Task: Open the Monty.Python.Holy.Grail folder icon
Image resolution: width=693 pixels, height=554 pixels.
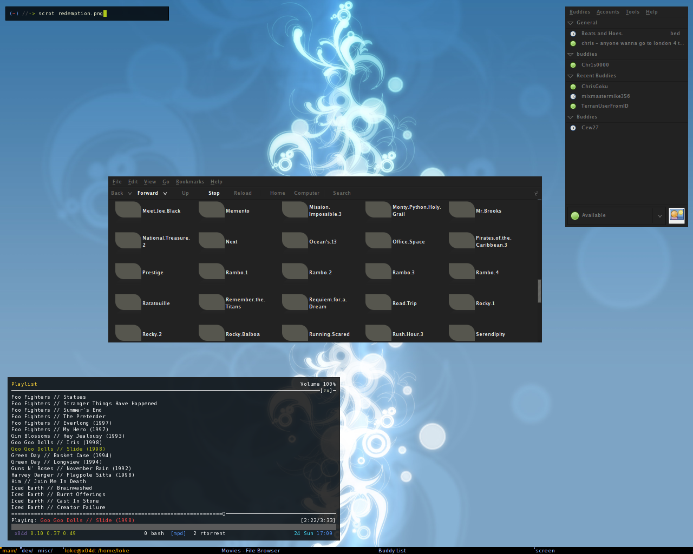Action: [378, 210]
